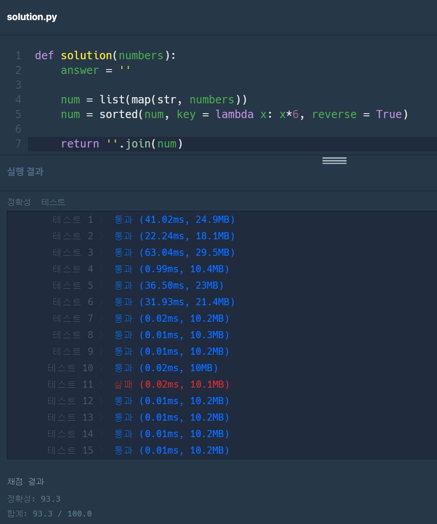Viewport: 437px width, 524px height.
Task: Select 테스트 1 result row (41.02ms, 24.9MB)
Action: coord(143,220)
